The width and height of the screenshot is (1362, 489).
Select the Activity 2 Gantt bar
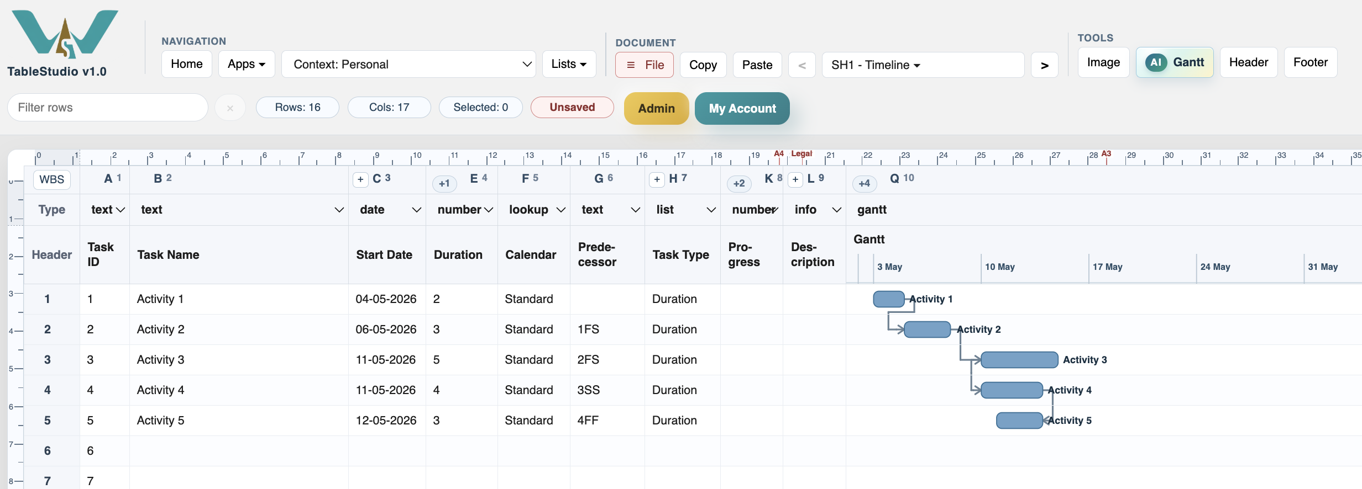[x=928, y=329]
